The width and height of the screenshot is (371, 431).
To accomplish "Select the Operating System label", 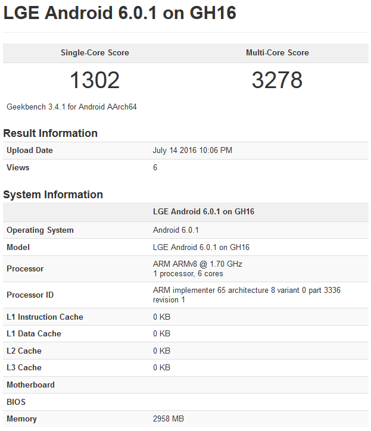I will pos(40,230).
